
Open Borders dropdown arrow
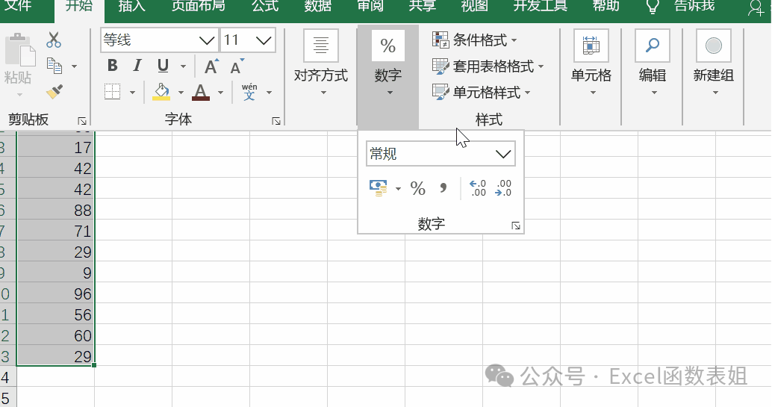coord(132,92)
